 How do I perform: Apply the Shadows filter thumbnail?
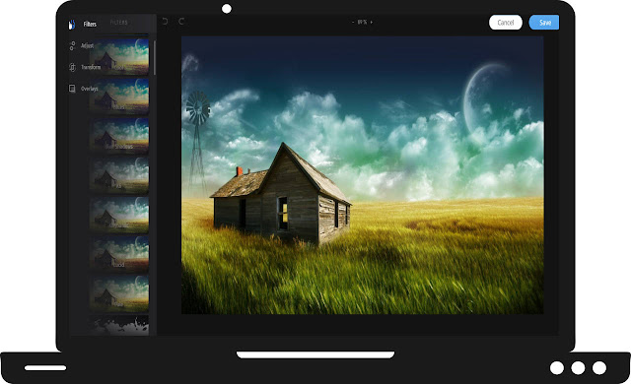point(119,135)
